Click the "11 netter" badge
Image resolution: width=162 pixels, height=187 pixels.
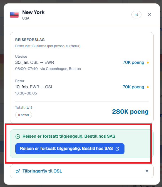(x=24, y=115)
